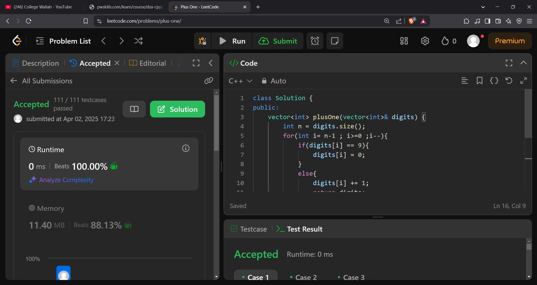This screenshot has height=285, width=537.
Task: Open the timer alarm clock icon
Action: coord(315,41)
